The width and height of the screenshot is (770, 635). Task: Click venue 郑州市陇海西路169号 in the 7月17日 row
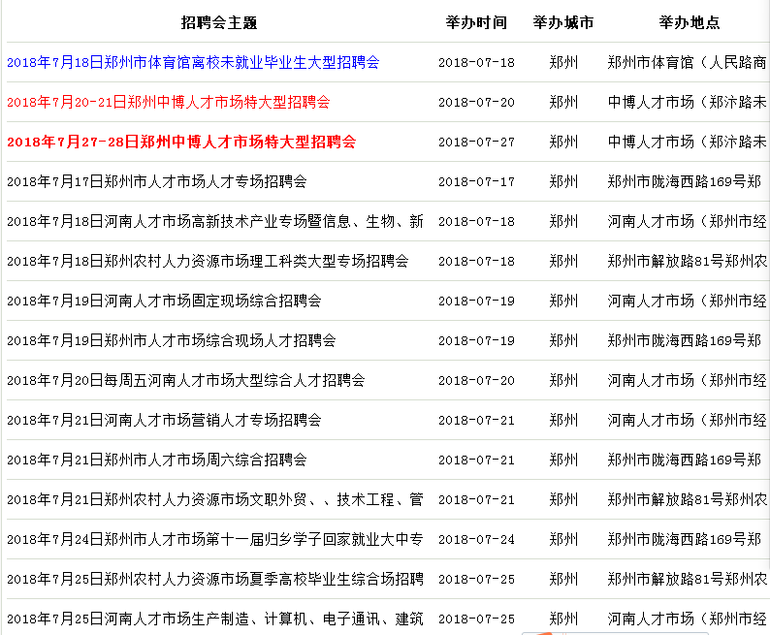tap(685, 181)
